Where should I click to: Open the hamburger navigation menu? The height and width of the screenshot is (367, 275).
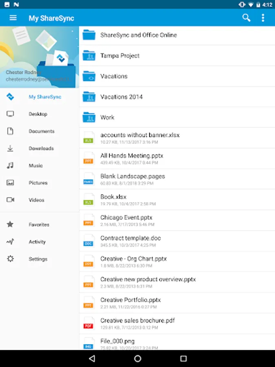tap(13, 18)
